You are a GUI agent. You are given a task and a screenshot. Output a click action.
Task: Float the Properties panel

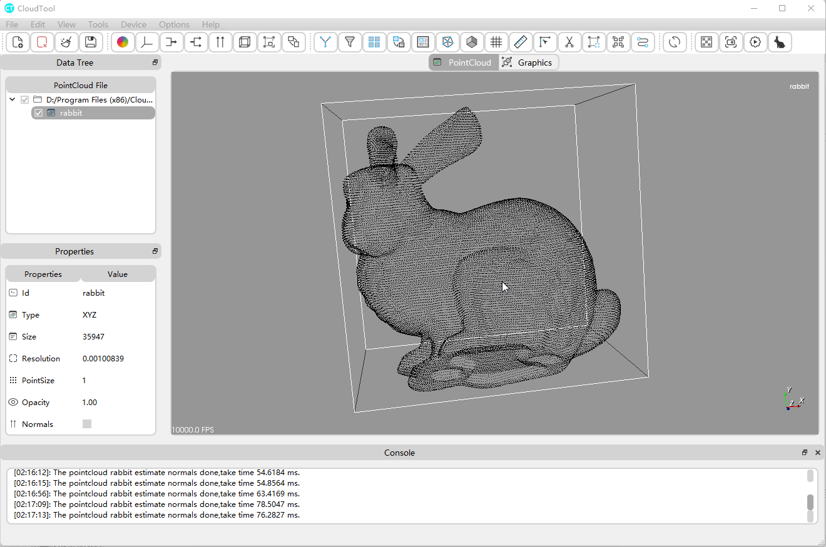(x=155, y=251)
